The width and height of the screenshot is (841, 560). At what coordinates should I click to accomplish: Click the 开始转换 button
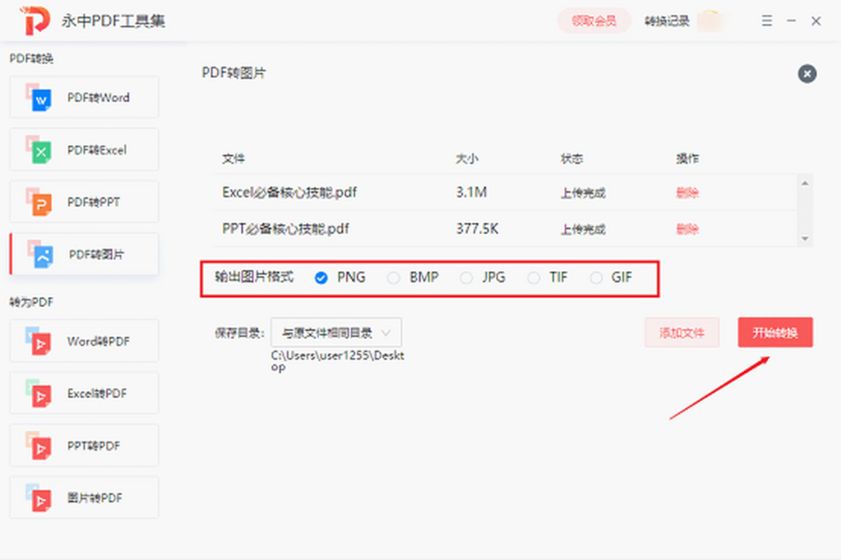pyautogui.click(x=775, y=332)
